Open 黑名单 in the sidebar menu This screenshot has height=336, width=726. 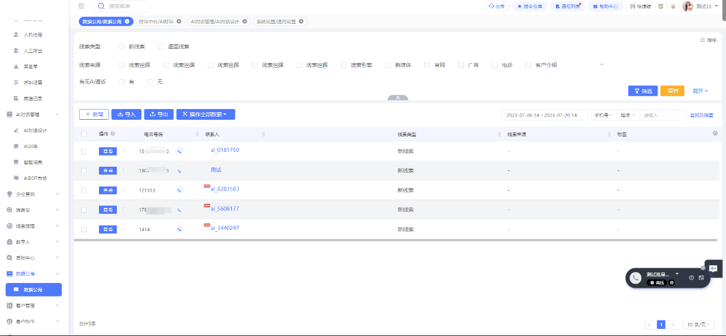tap(30, 67)
